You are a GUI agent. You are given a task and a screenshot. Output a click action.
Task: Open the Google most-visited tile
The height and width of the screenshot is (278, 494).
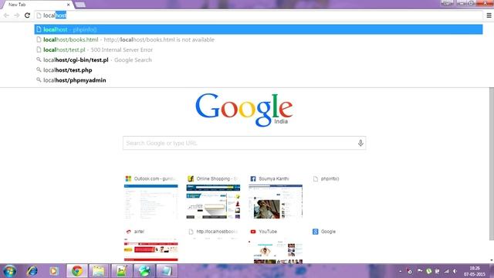(x=338, y=246)
